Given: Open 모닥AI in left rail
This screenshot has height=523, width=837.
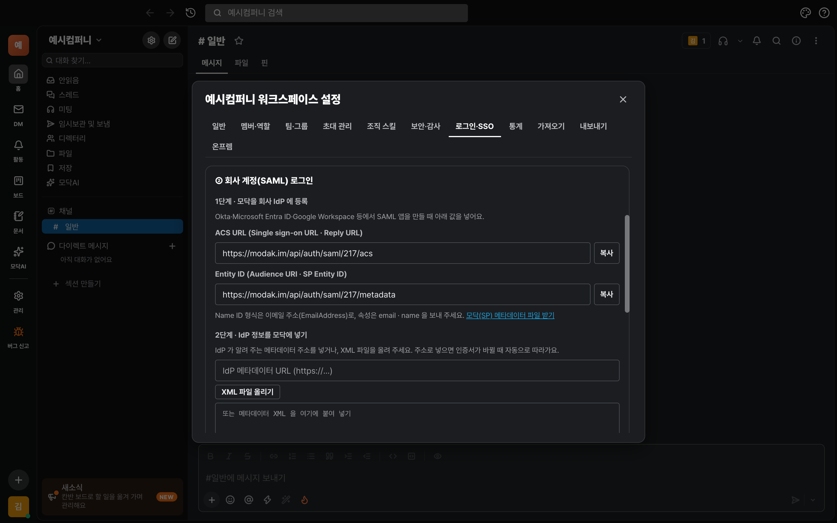Looking at the screenshot, I should click(18, 258).
